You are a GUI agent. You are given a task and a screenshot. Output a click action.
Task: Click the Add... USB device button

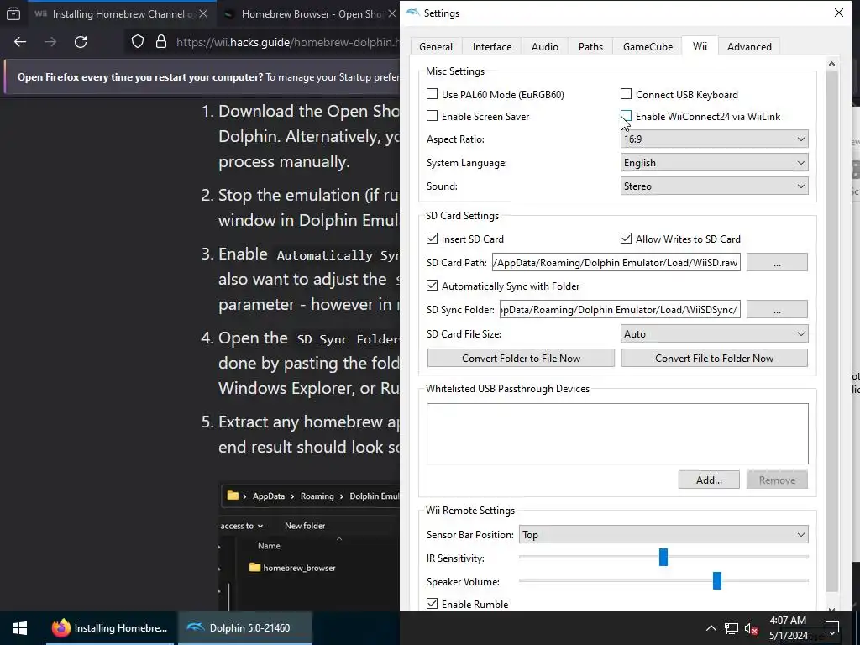coord(709,480)
